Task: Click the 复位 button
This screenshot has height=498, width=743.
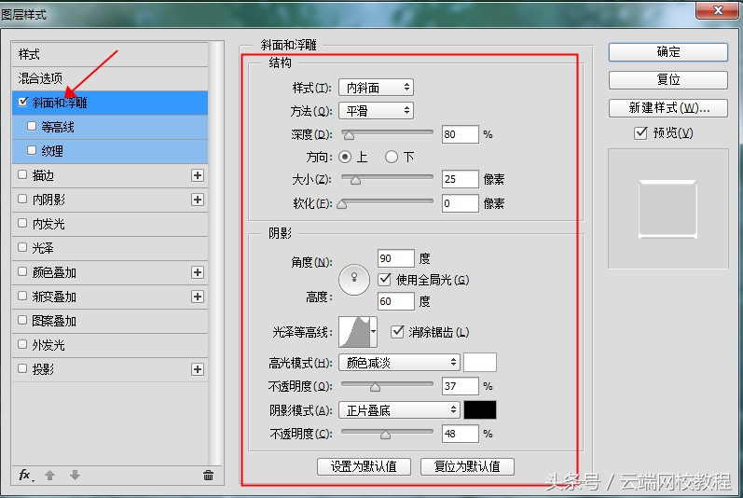Action: tap(668, 79)
